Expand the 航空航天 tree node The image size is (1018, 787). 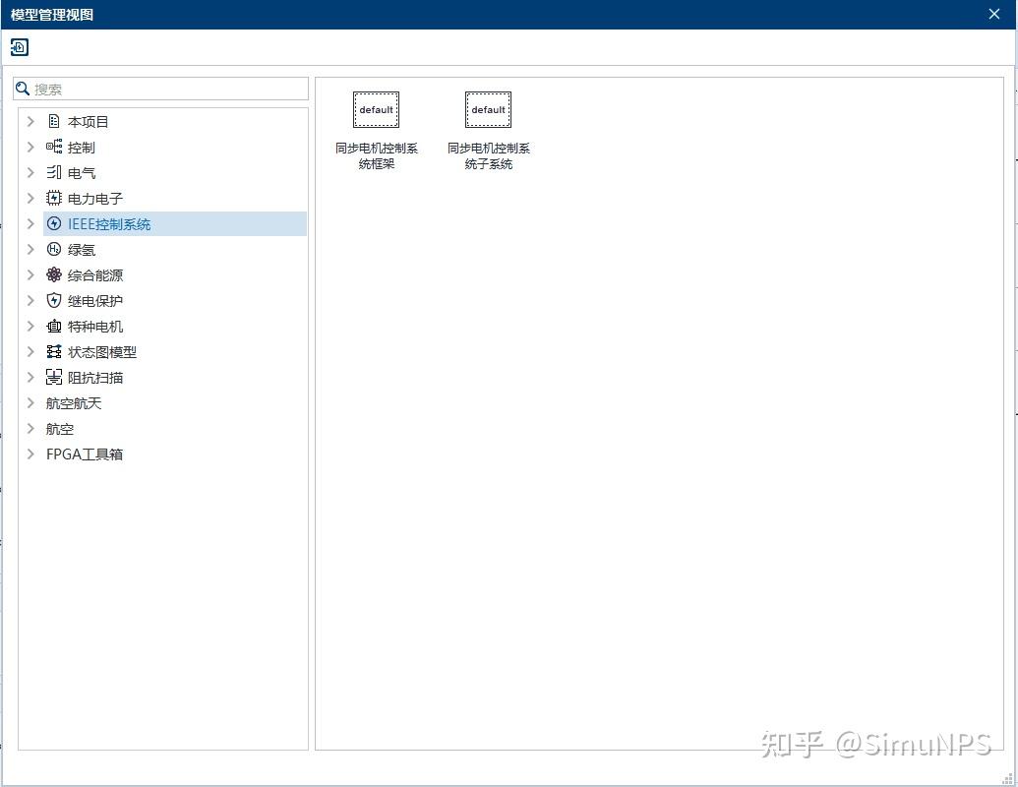tap(30, 402)
